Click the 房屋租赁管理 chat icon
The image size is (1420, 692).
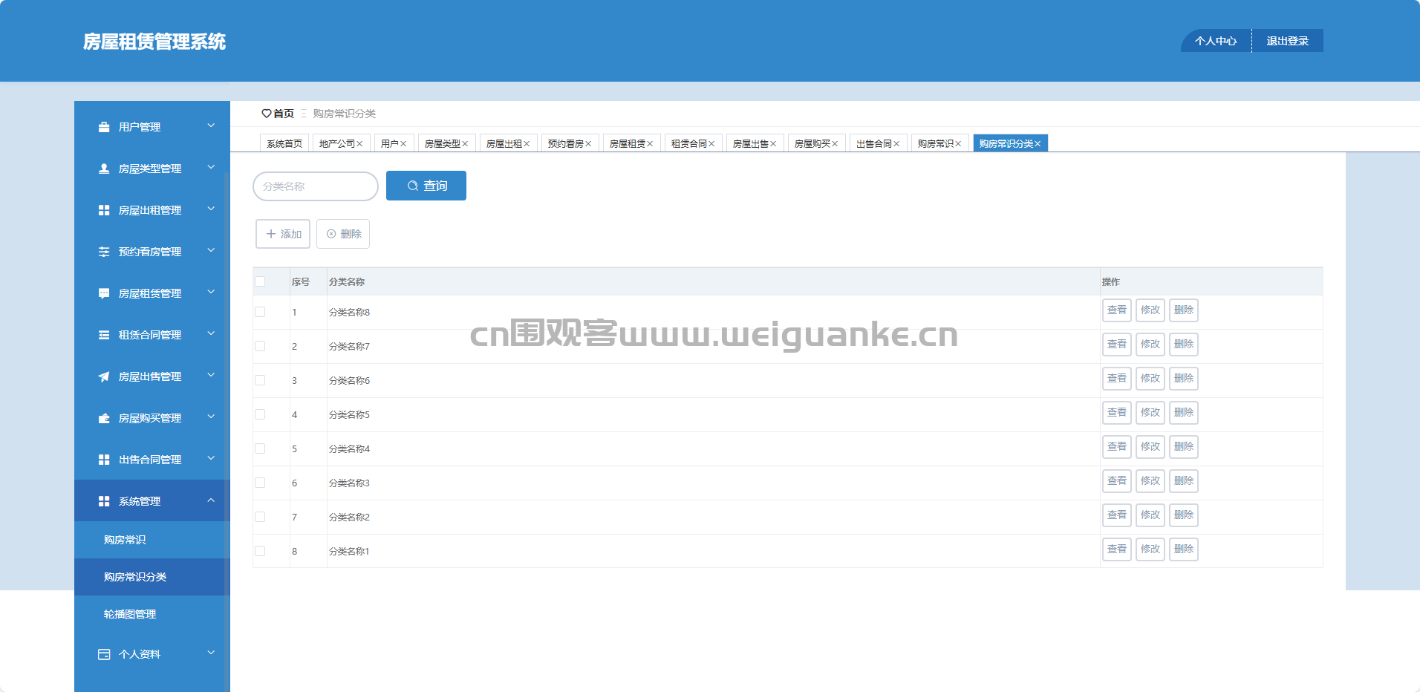point(104,293)
